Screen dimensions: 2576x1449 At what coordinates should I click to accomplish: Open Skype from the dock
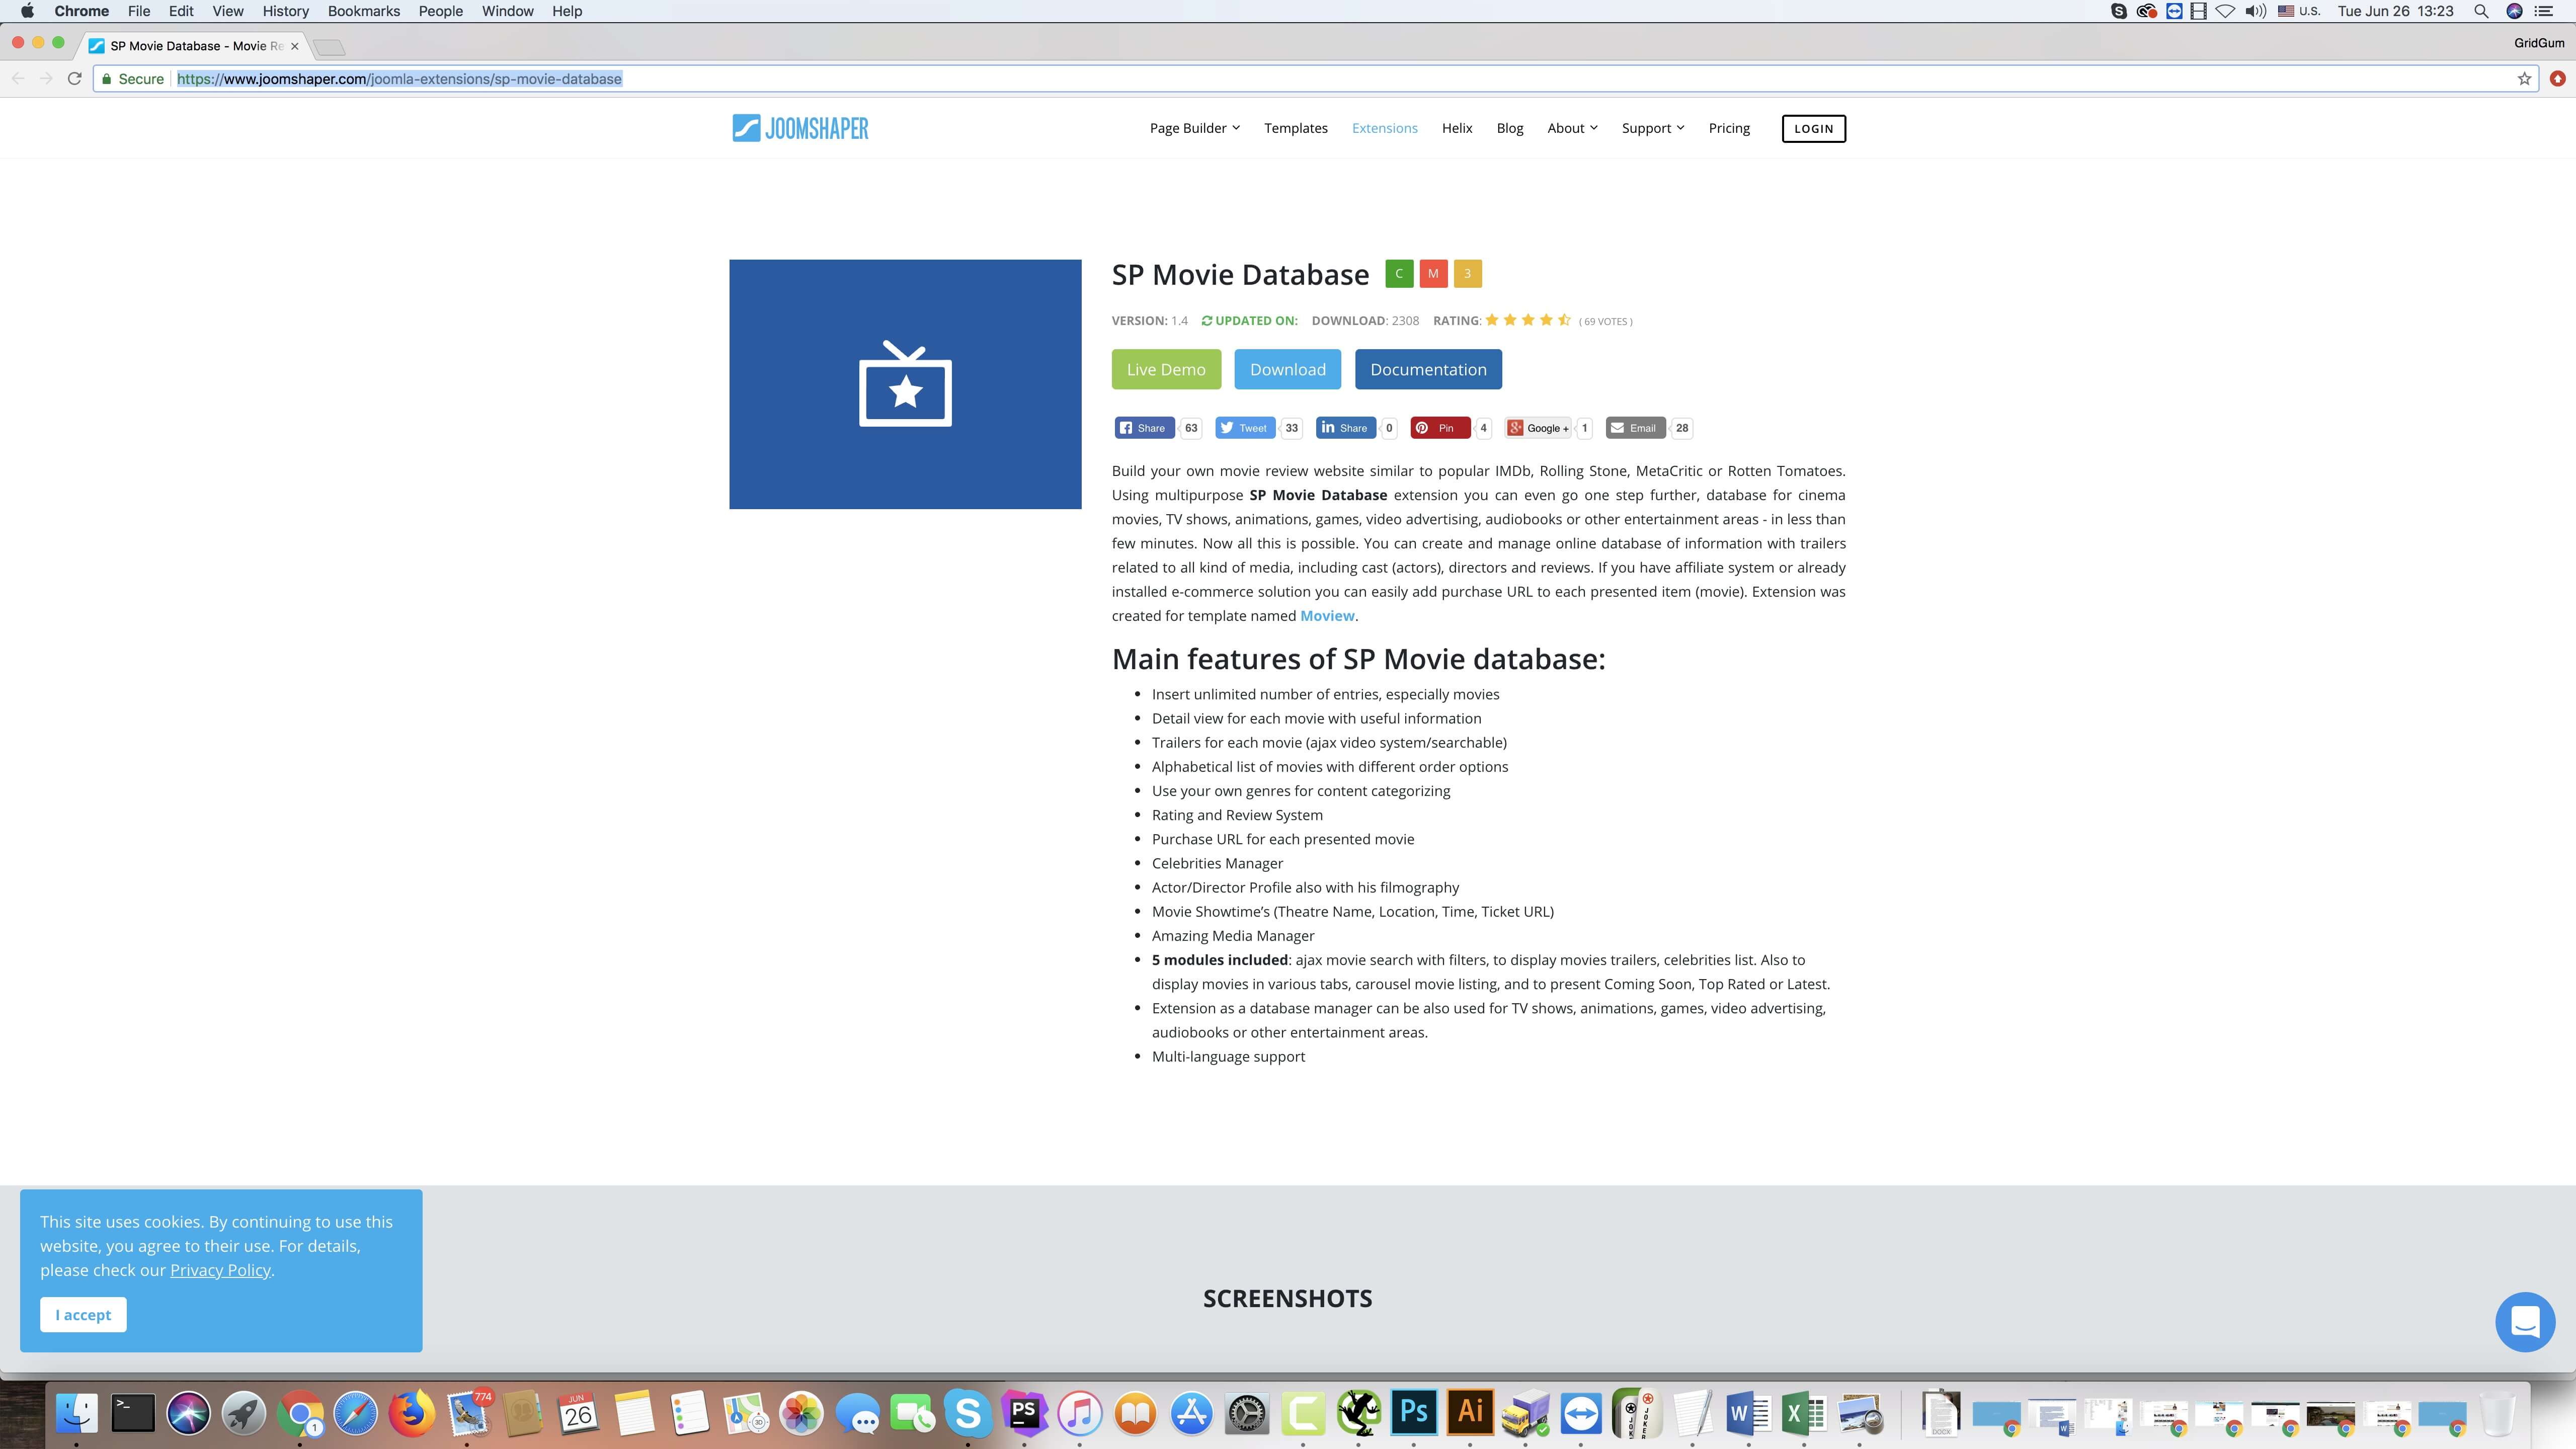[x=968, y=1413]
